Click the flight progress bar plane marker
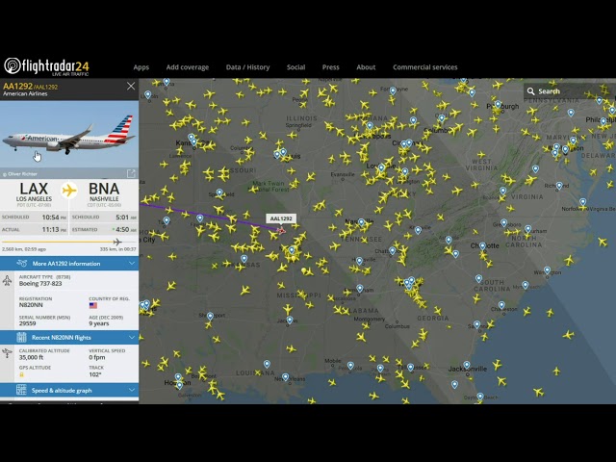 click(117, 242)
